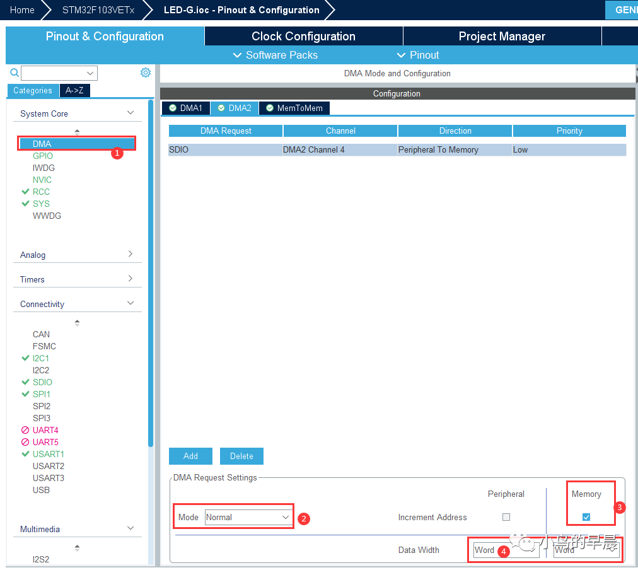This screenshot has height=570, width=638.
Task: Click the Priority column header
Action: 570,131
